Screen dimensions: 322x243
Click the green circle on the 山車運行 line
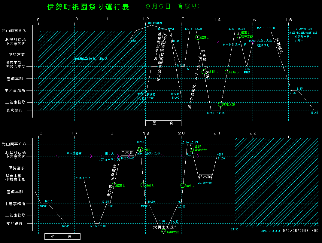(x=114, y=185)
